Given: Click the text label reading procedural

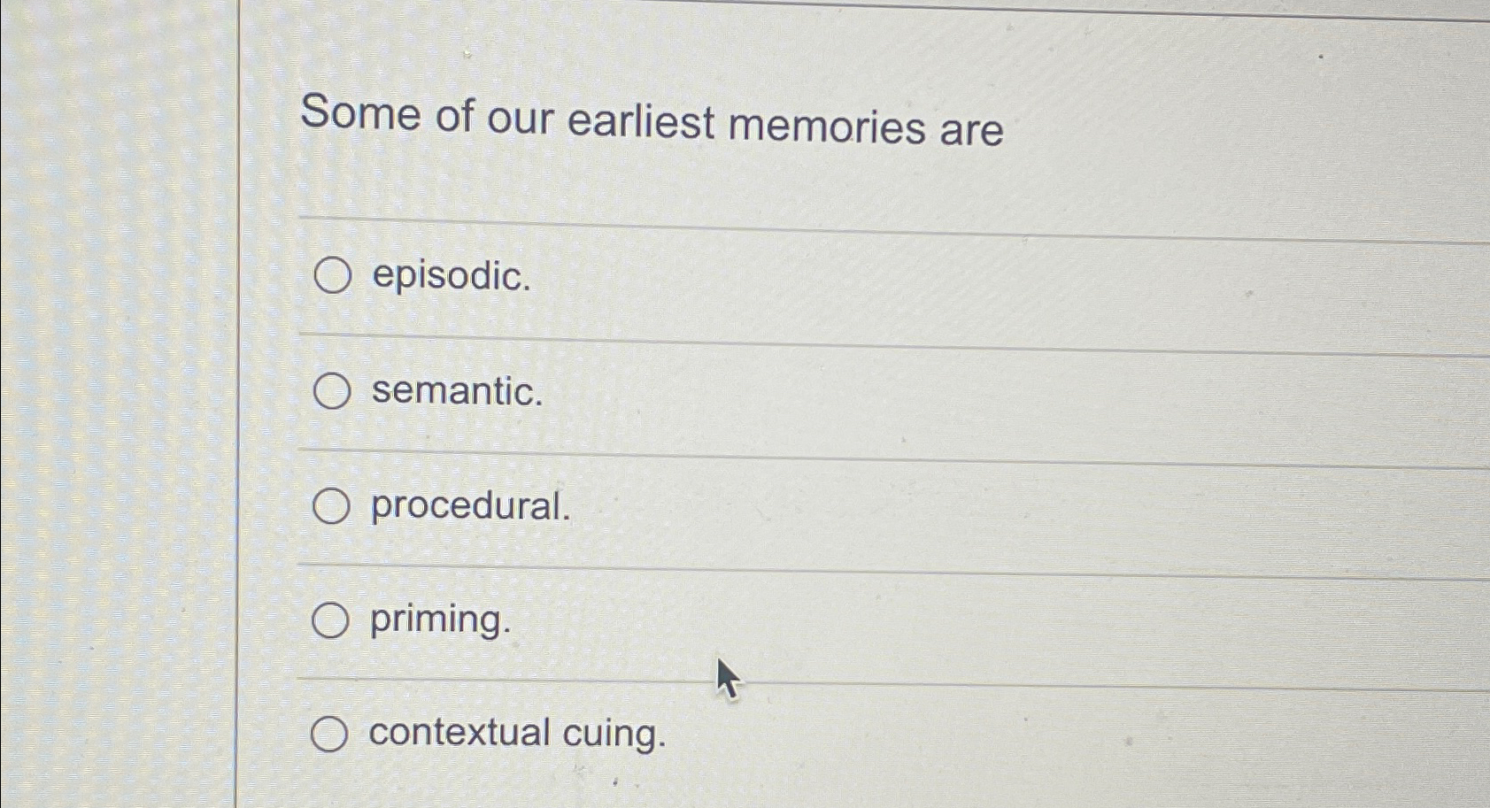Looking at the screenshot, I should point(469,508).
